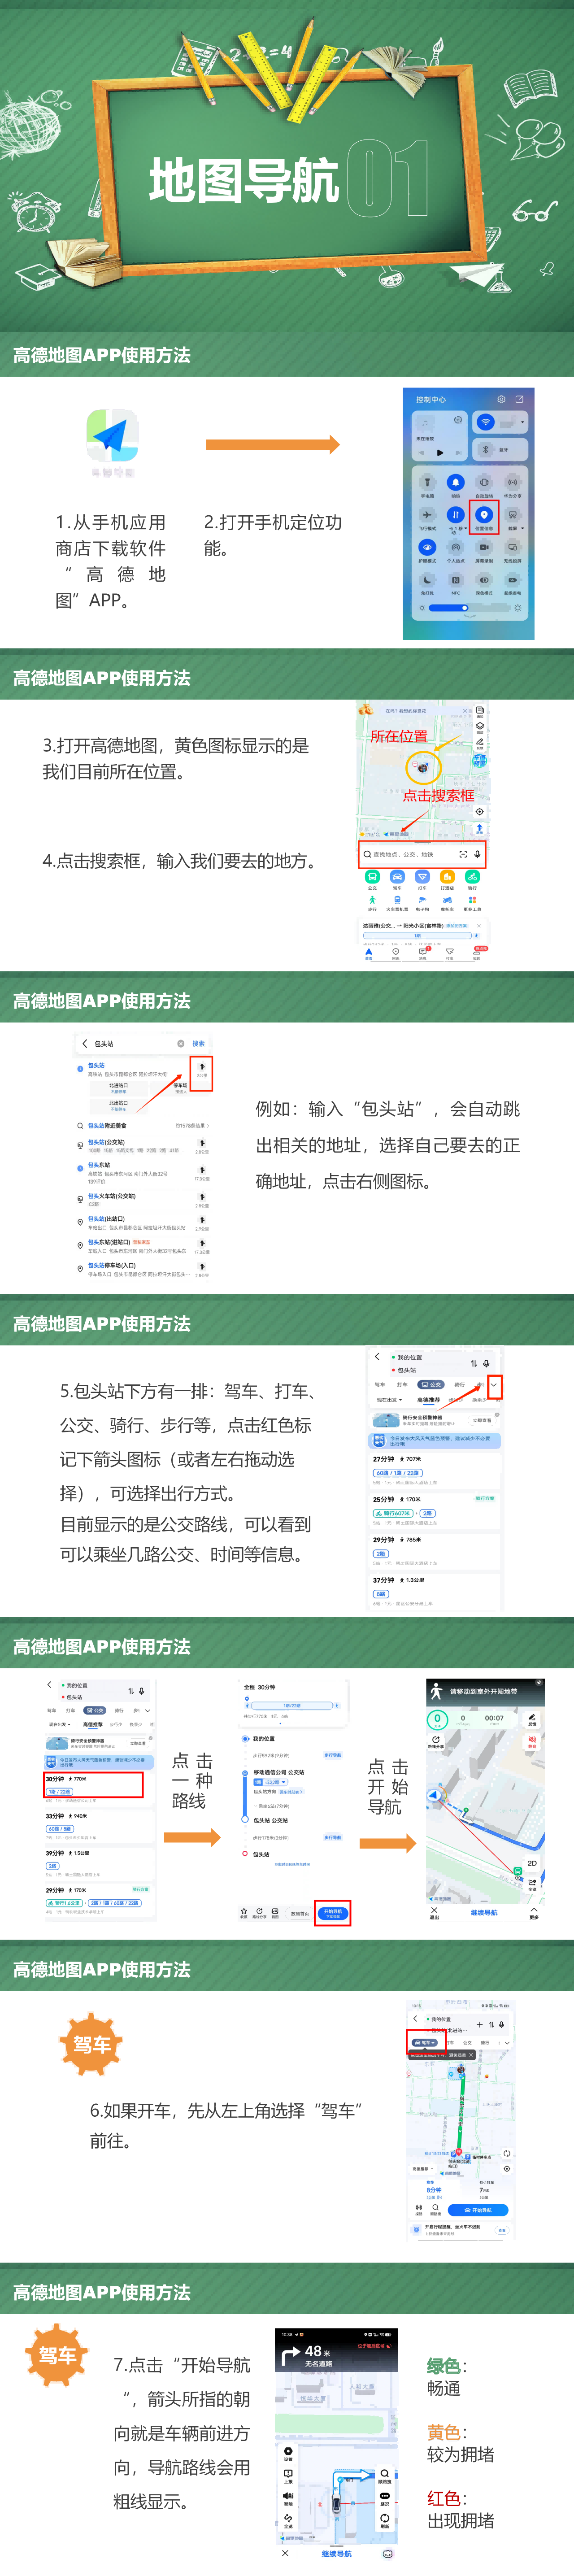This screenshot has height=2576, width=574.
Task: Toggle the flashlight (手电筒) switch
Action: [428, 483]
